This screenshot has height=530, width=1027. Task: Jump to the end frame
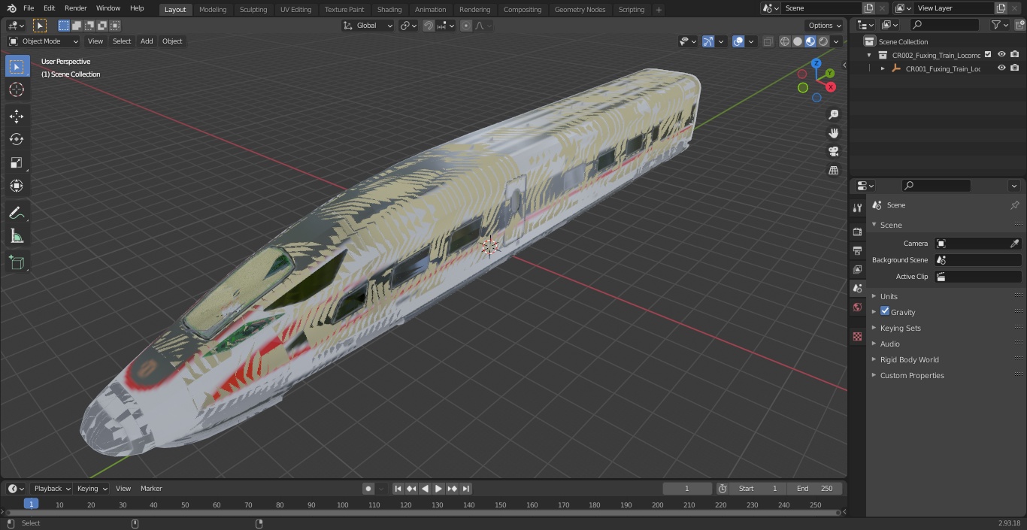point(466,489)
